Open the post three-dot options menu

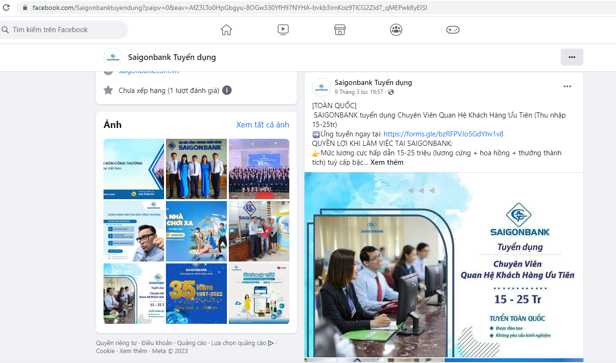pos(567,86)
